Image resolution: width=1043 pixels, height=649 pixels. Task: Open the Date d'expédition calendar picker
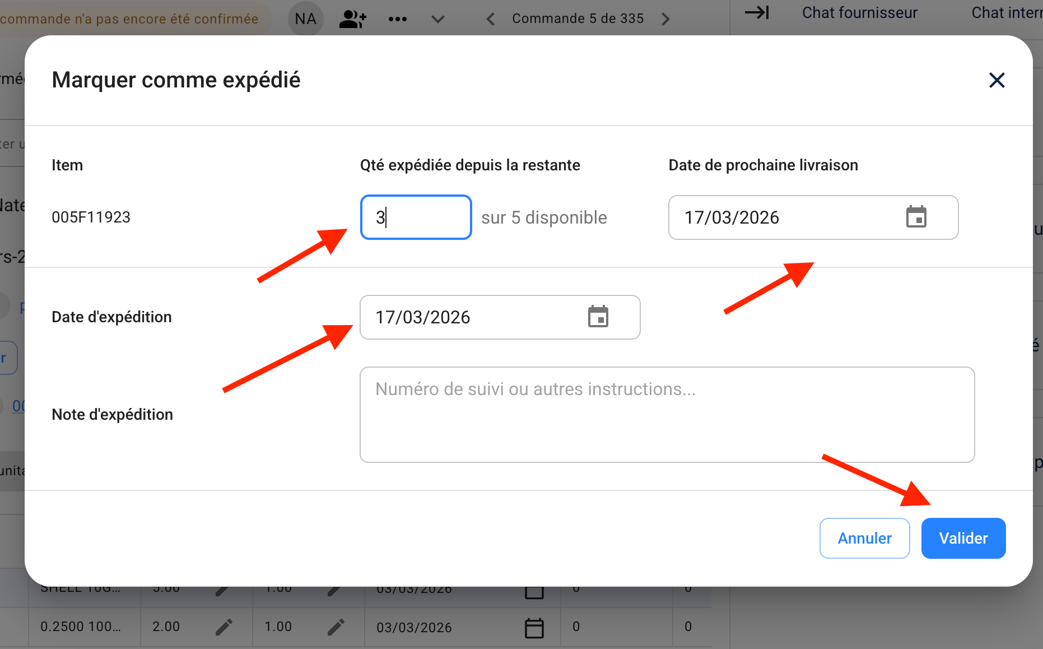click(598, 317)
